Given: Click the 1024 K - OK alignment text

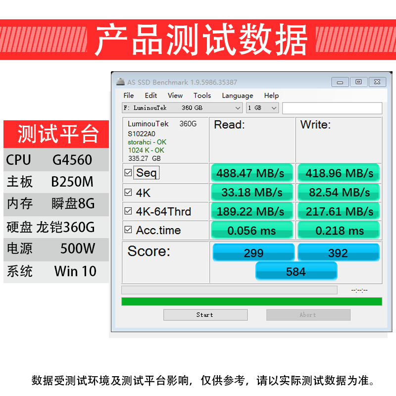Looking at the screenshot, I should 146,150.
